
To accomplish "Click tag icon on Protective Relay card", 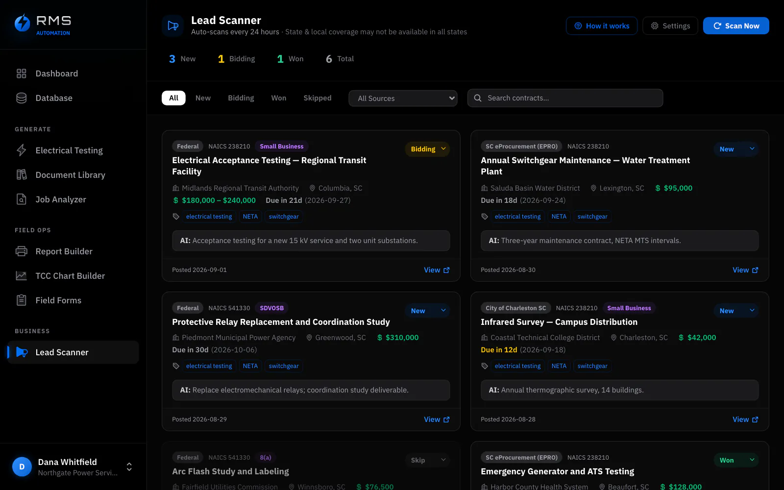I will coord(176,366).
